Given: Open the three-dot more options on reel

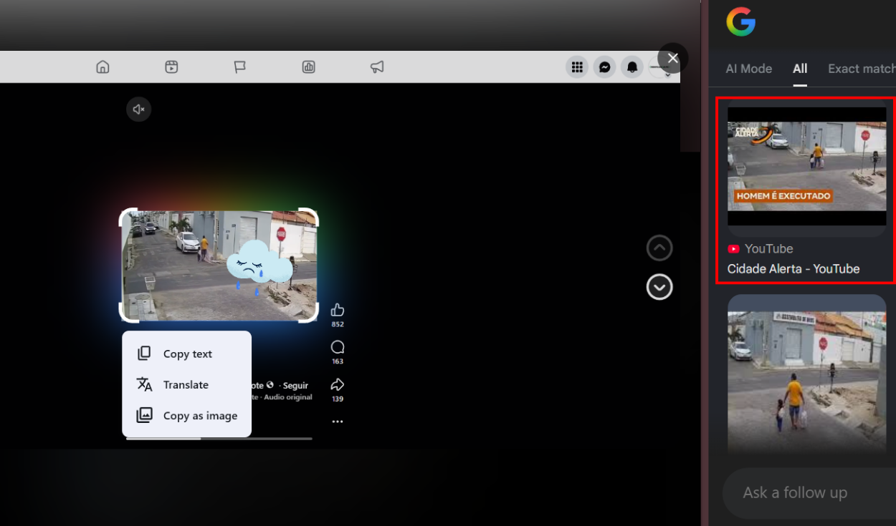Looking at the screenshot, I should pos(338,422).
